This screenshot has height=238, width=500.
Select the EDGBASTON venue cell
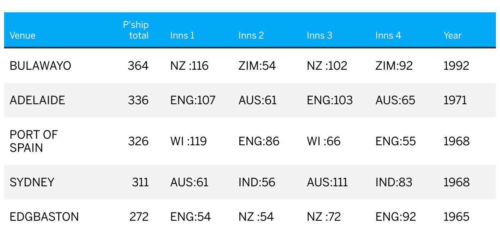pos(44,217)
